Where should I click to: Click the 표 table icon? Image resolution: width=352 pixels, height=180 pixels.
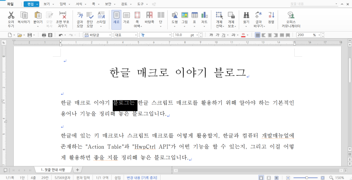194,15
